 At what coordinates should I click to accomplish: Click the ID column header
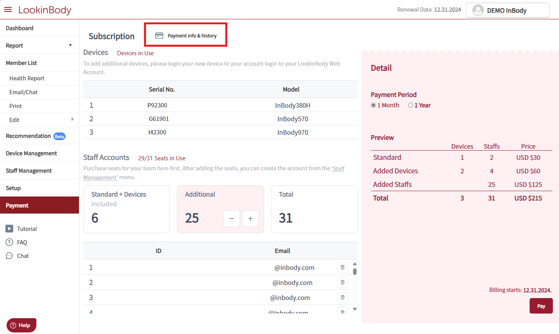158,251
